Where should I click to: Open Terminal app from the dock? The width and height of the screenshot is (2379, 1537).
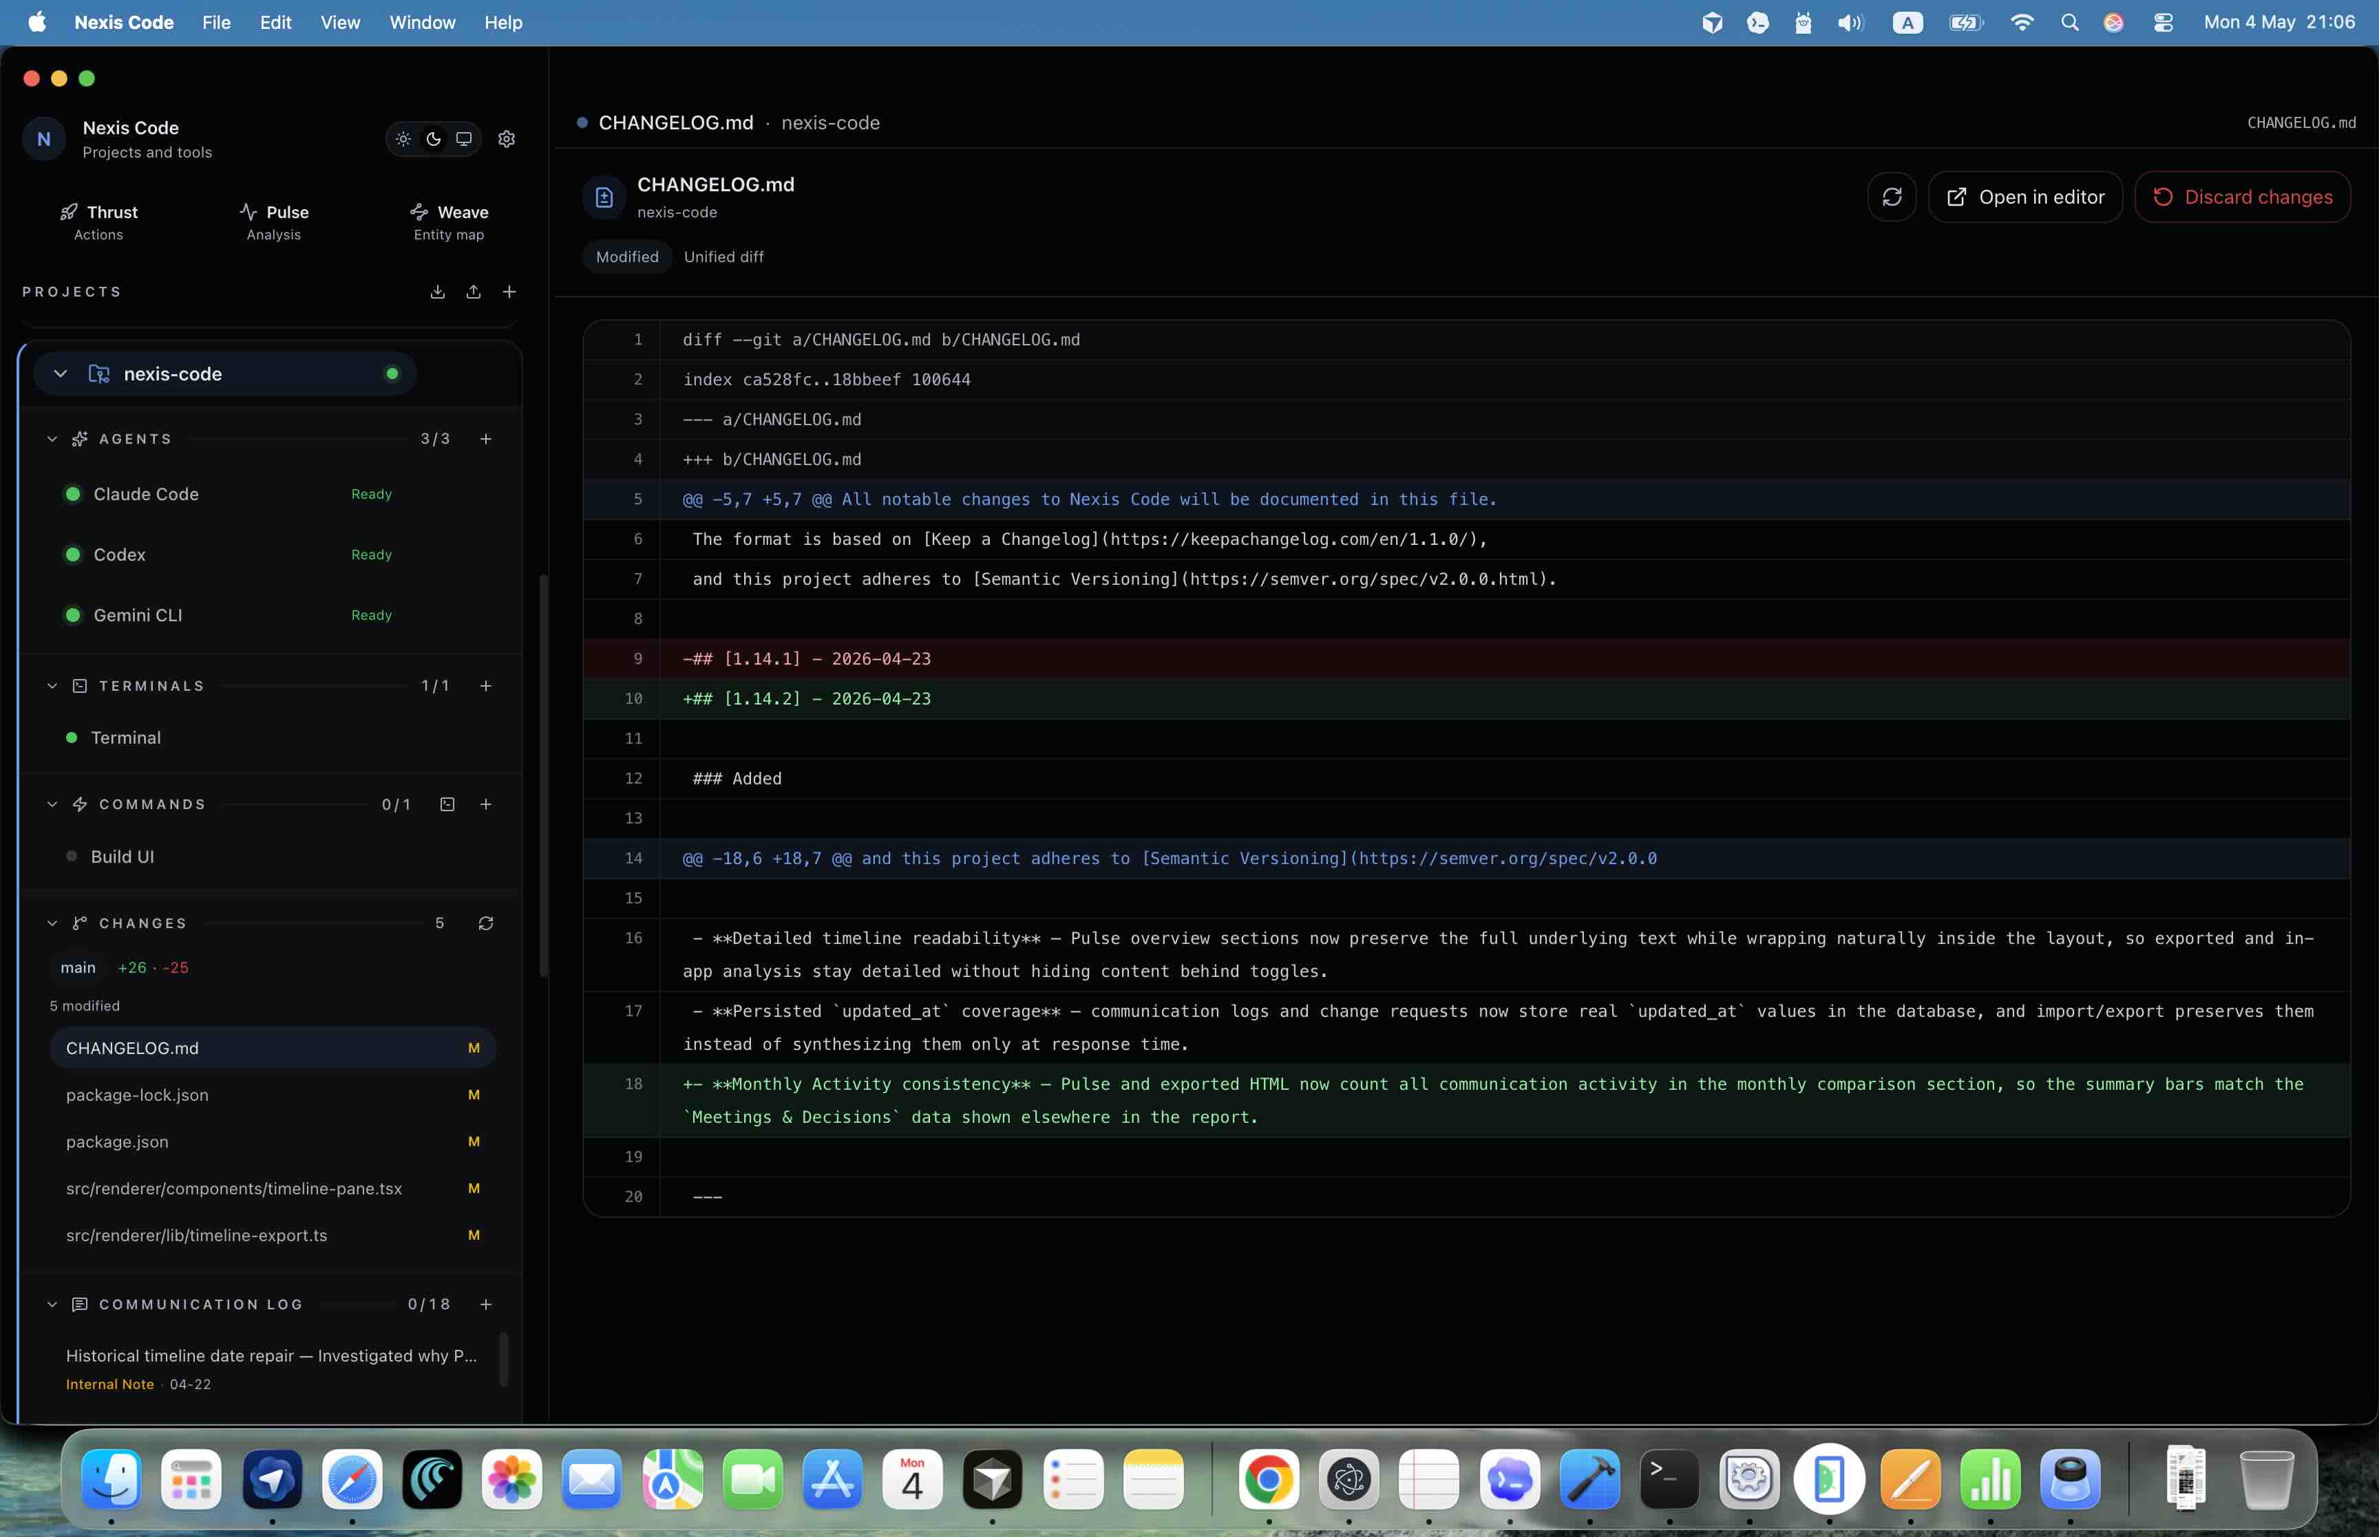pyautogui.click(x=1669, y=1479)
